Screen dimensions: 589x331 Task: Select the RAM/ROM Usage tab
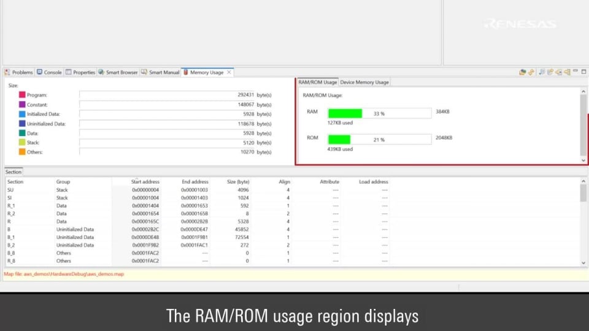317,82
